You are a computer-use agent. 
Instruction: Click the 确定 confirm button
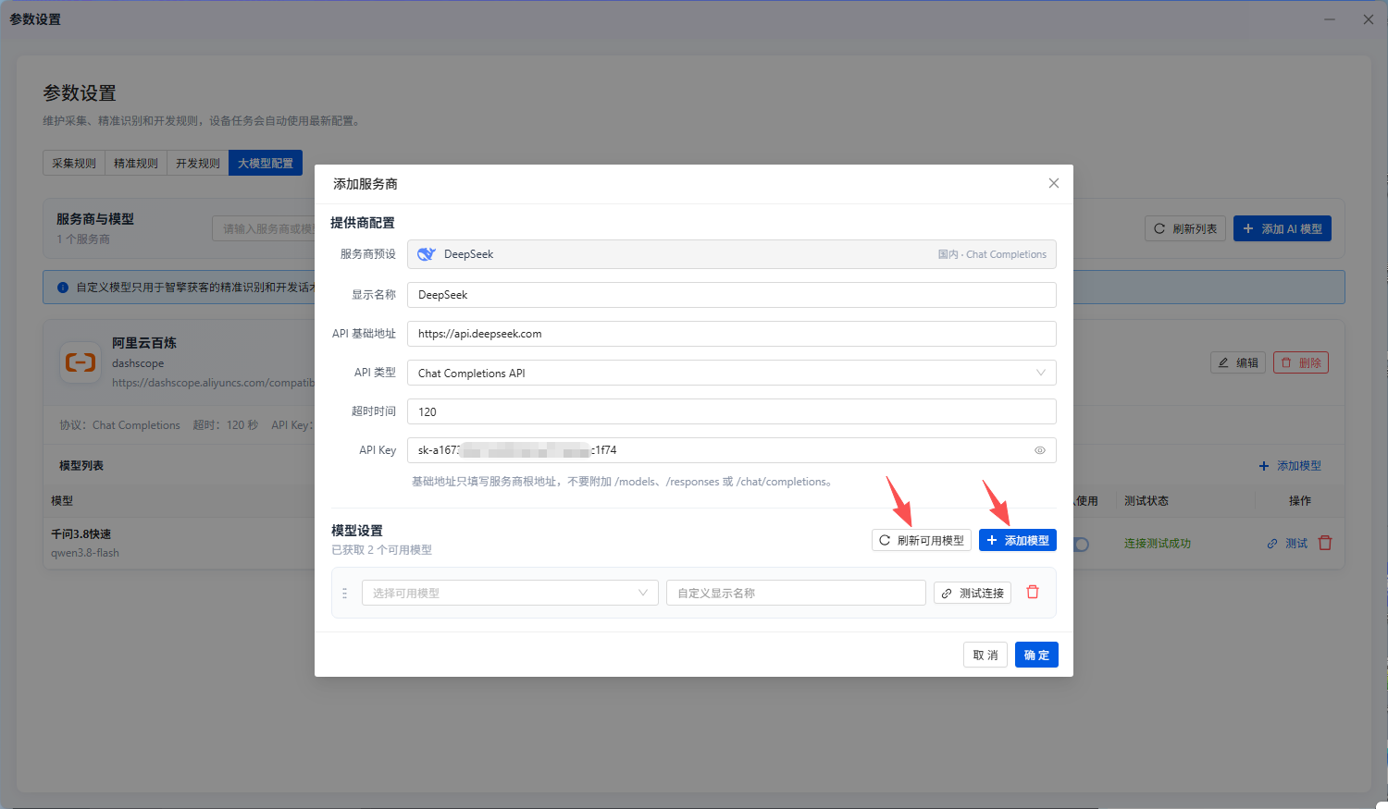point(1036,655)
